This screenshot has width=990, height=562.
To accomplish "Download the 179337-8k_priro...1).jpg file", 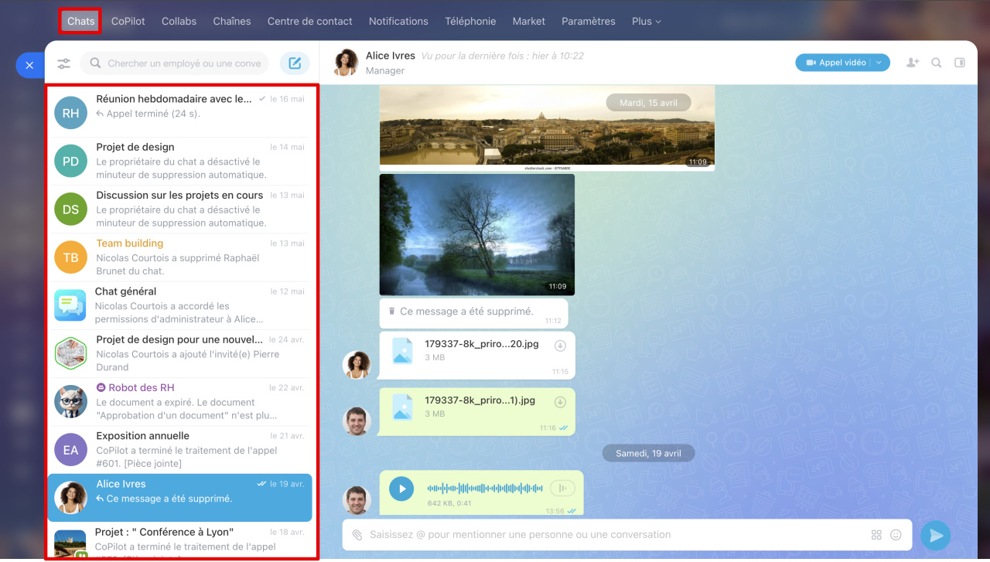I will click(x=561, y=402).
